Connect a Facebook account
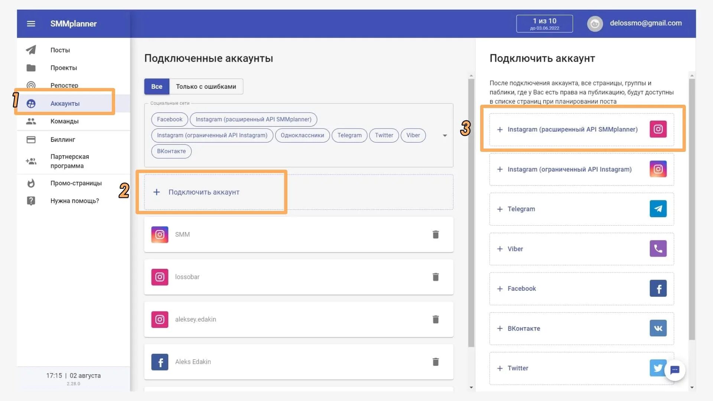713x401 pixels. [x=582, y=288]
